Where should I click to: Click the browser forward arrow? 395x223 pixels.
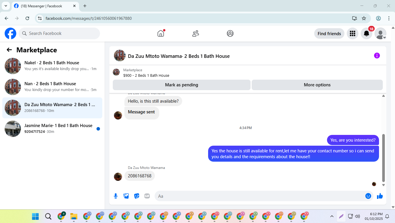(x=17, y=18)
